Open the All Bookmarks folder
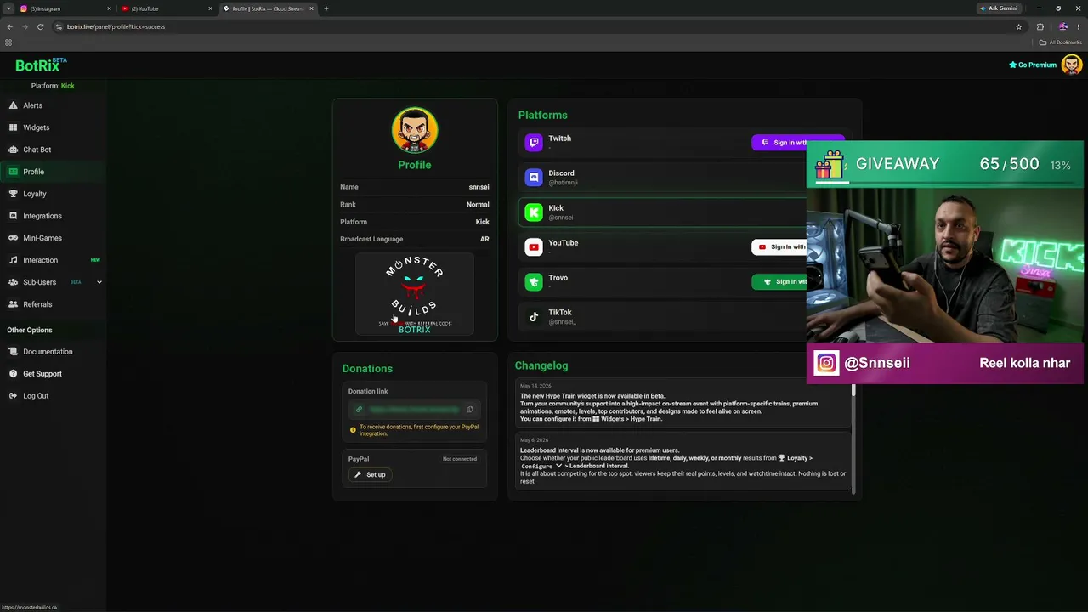The width and height of the screenshot is (1088, 612). coord(1060,42)
